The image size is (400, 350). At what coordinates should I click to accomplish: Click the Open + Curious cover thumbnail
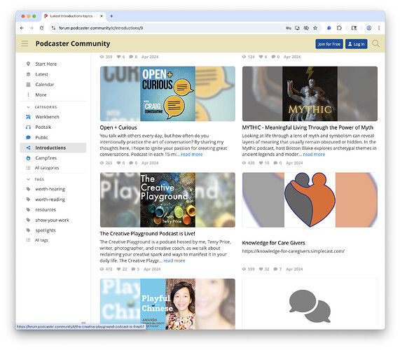coord(167,94)
